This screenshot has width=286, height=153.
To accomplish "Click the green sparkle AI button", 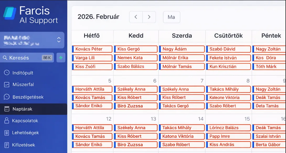I will point(61,58).
